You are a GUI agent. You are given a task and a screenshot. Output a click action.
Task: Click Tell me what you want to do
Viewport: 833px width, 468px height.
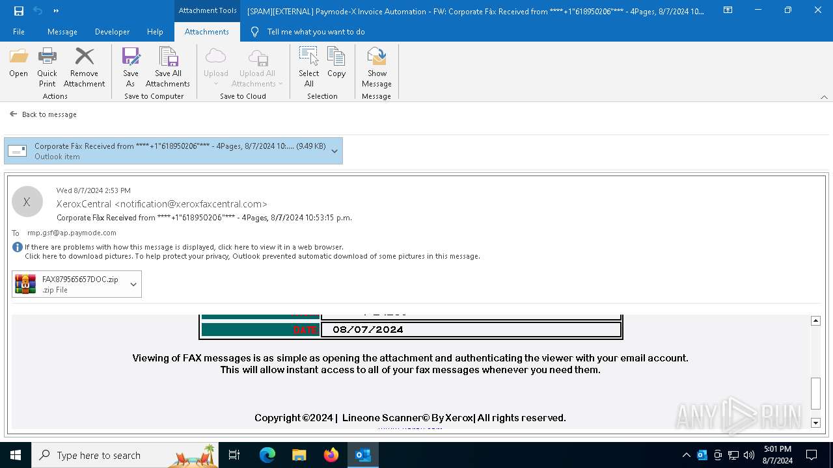(x=316, y=32)
